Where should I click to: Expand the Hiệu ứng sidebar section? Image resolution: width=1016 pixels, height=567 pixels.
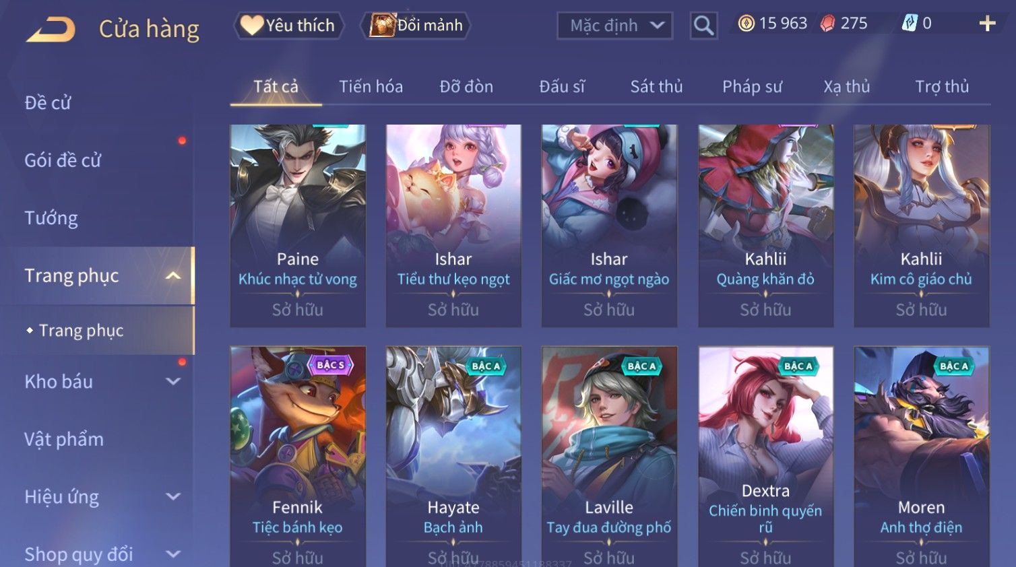(x=173, y=497)
